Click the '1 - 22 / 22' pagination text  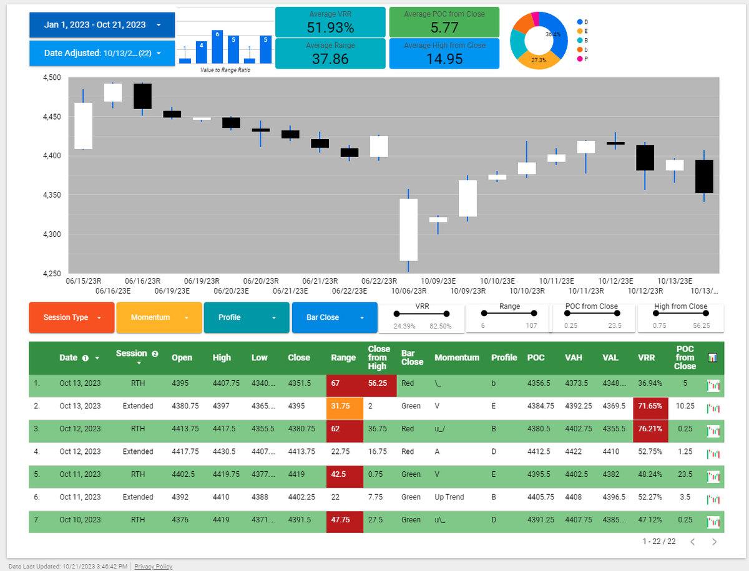(659, 542)
